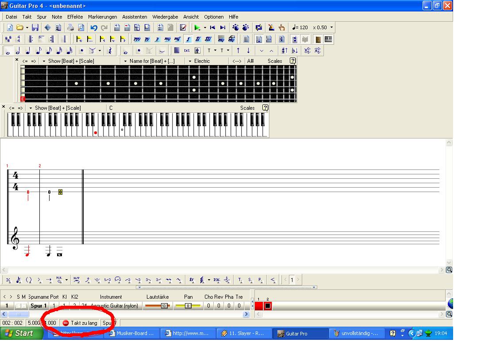The width and height of the screenshot is (477, 358).
Task: Click the track list horizontal scrollbar thumb
Action: point(18,314)
